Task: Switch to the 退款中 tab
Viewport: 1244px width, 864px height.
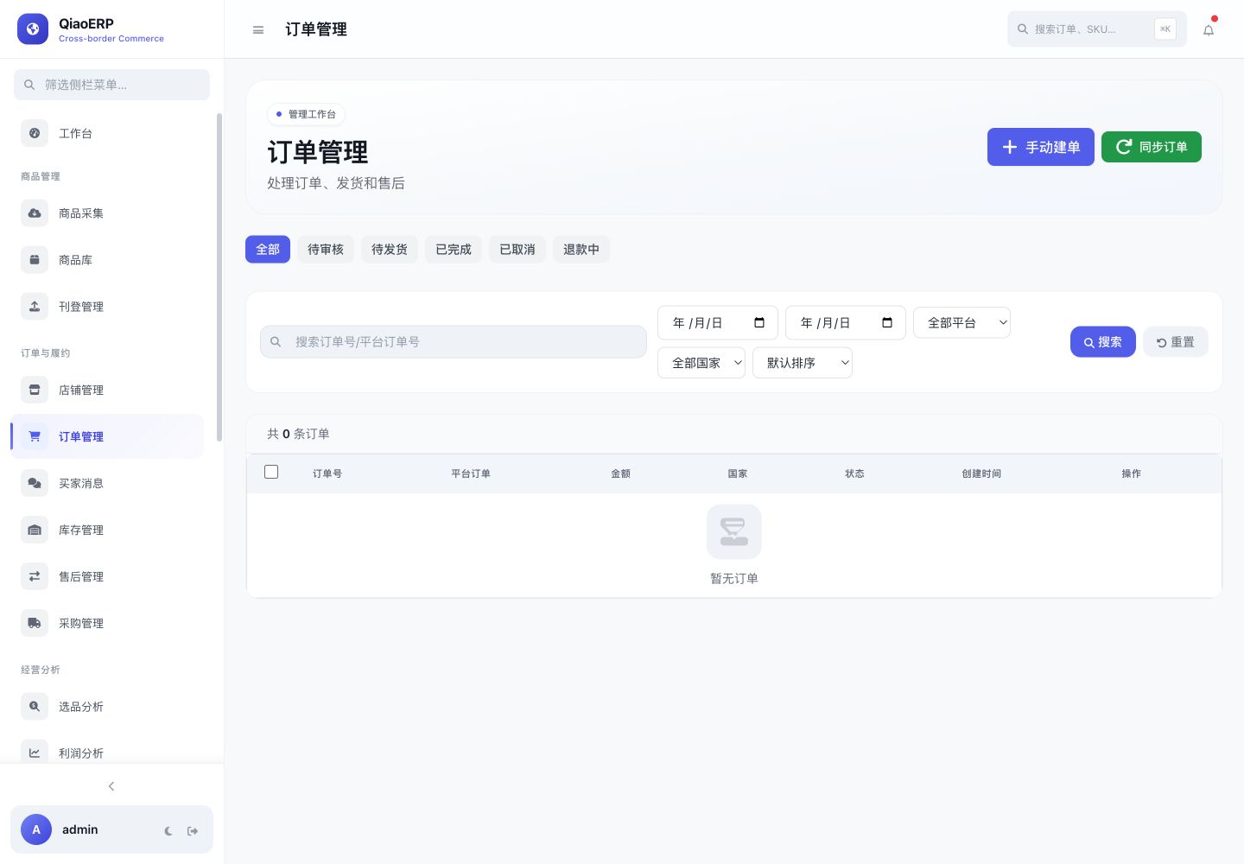Action: click(x=581, y=249)
